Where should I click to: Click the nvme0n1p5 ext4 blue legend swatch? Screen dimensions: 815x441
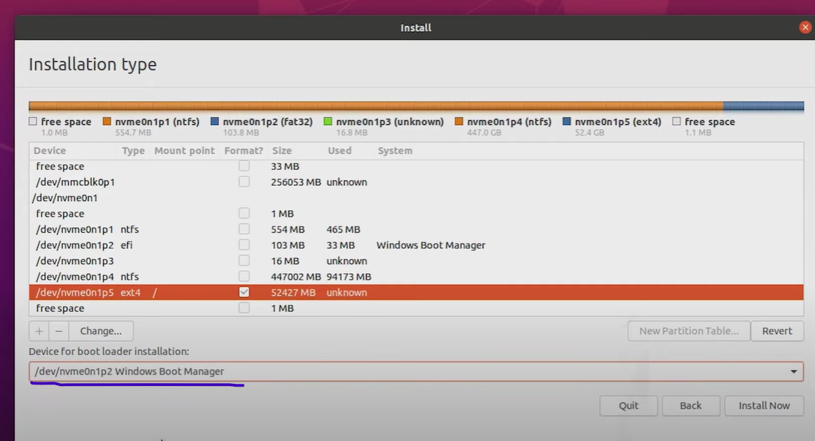pyautogui.click(x=566, y=121)
